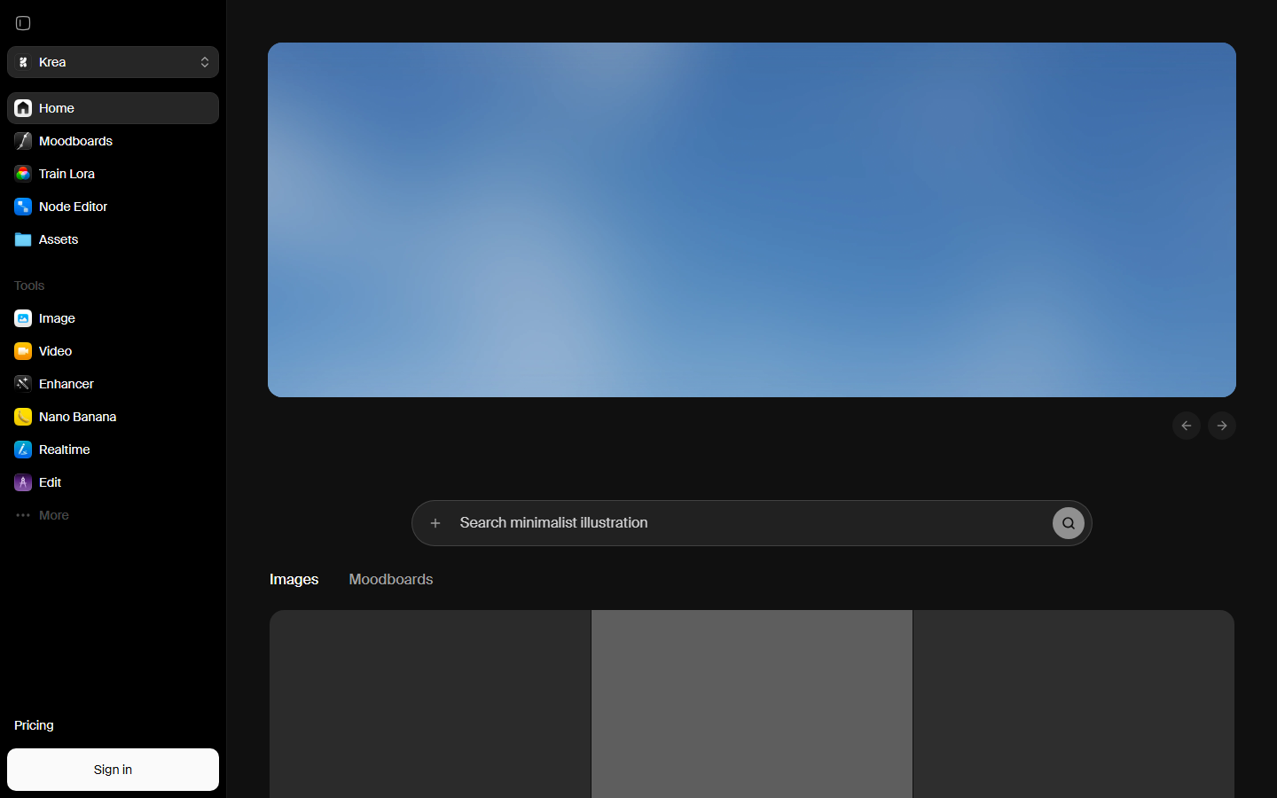Go to Home in sidebar
1277x798 pixels.
point(113,108)
